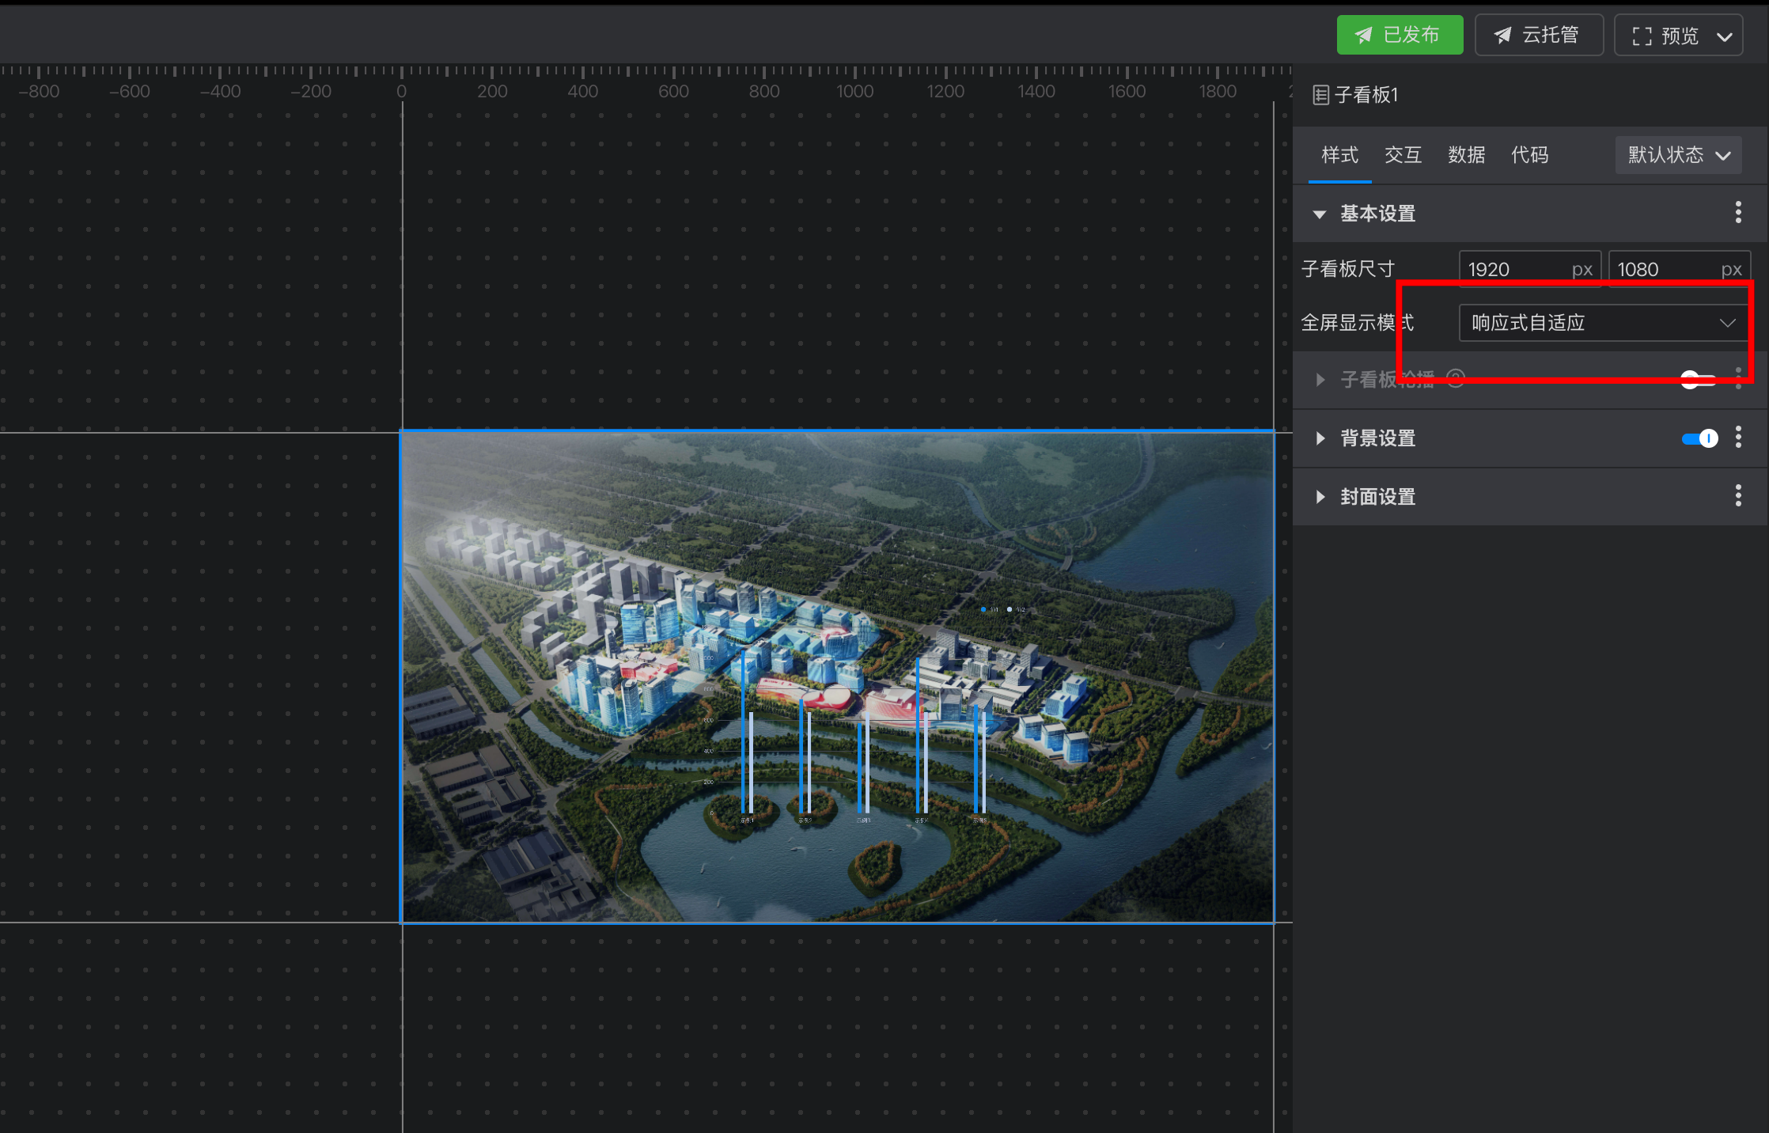Open the 全屏显示模式 dropdown
The width and height of the screenshot is (1769, 1133).
1603,323
